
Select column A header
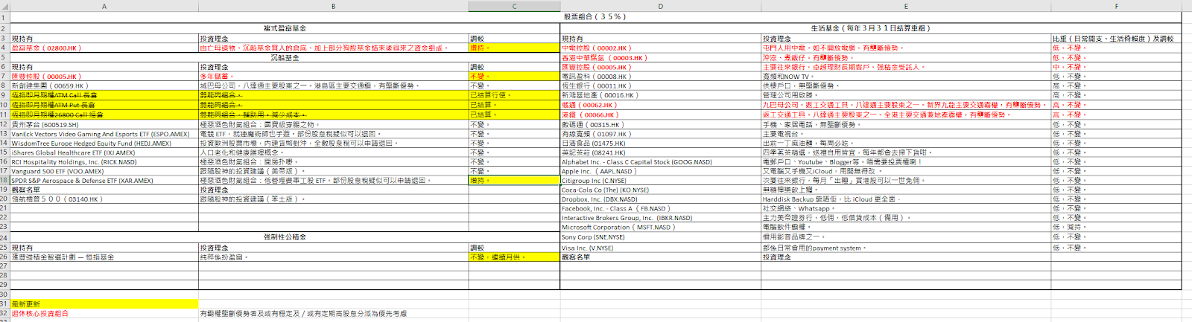click(x=104, y=6)
